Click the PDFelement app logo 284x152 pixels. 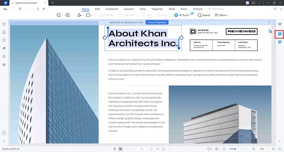[x=5, y=3]
